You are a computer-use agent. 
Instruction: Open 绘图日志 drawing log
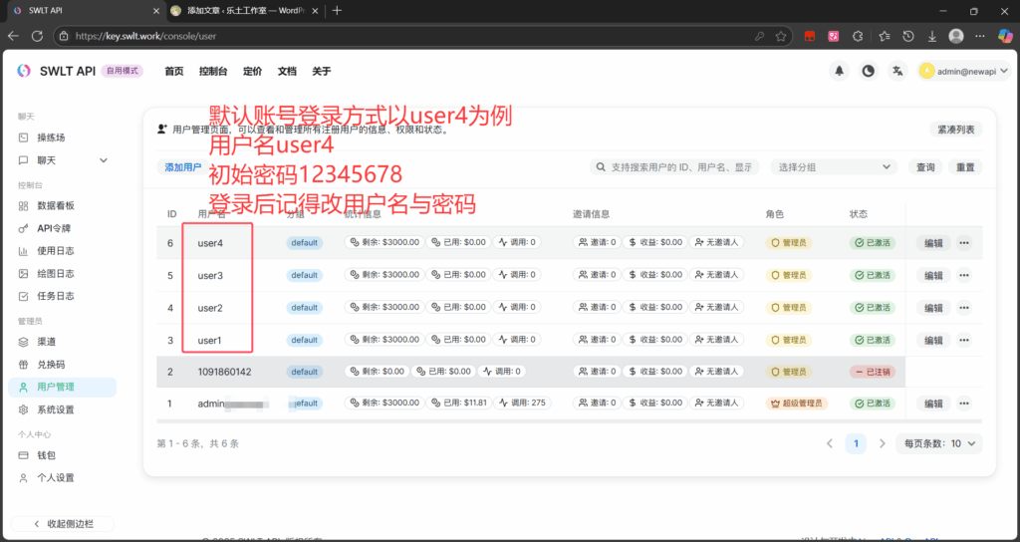56,273
